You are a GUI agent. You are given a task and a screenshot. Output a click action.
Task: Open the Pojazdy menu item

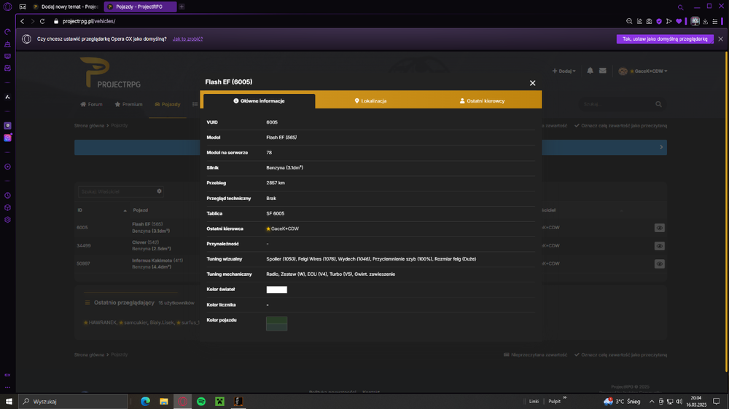[x=168, y=105]
